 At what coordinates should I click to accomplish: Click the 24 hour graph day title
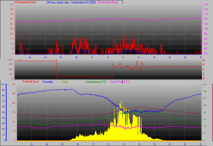point(71,2)
